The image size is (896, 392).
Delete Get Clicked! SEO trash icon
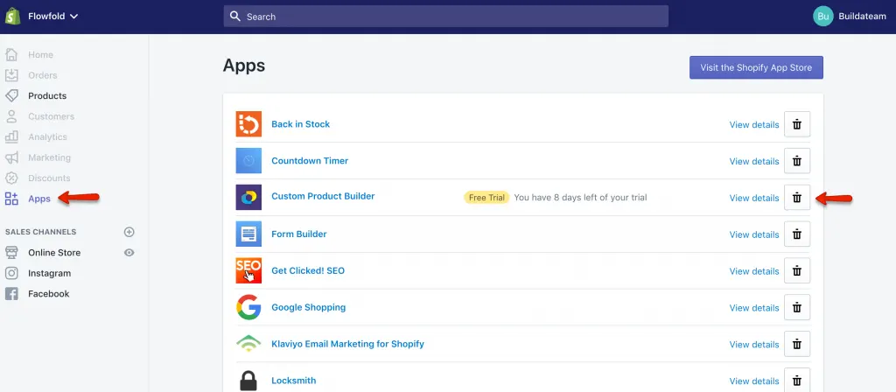point(797,270)
